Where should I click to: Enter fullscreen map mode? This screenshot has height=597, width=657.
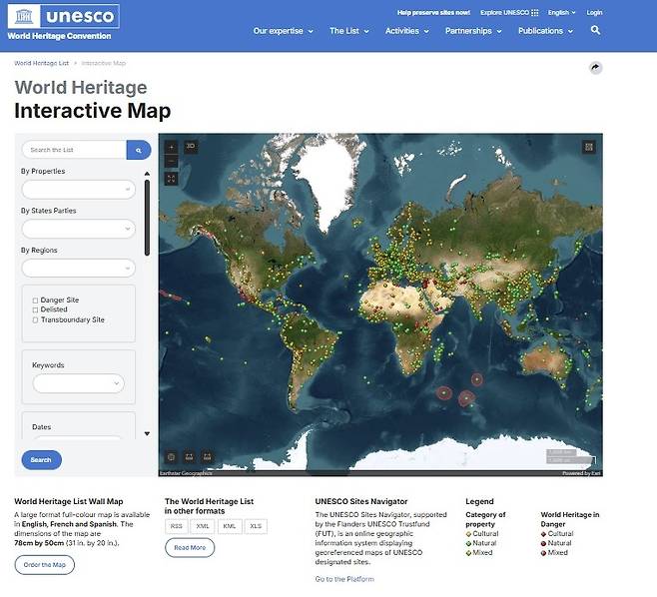pyautogui.click(x=171, y=179)
